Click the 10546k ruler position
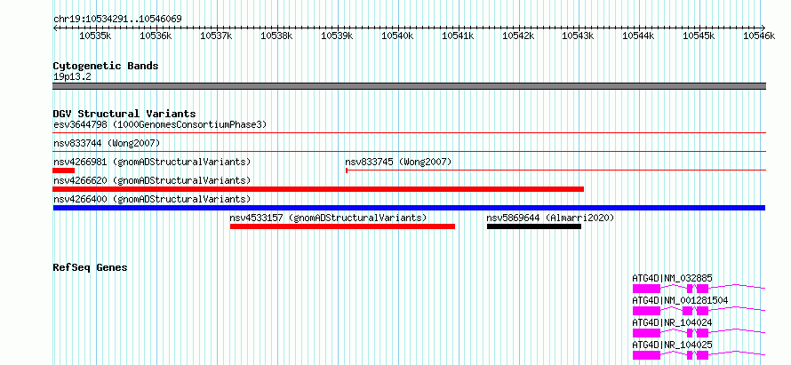Viewport: 791px width, 365px height. click(x=760, y=36)
